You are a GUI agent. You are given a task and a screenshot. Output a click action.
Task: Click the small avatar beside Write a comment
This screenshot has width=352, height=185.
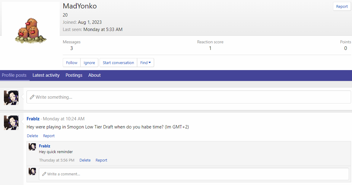32,171
